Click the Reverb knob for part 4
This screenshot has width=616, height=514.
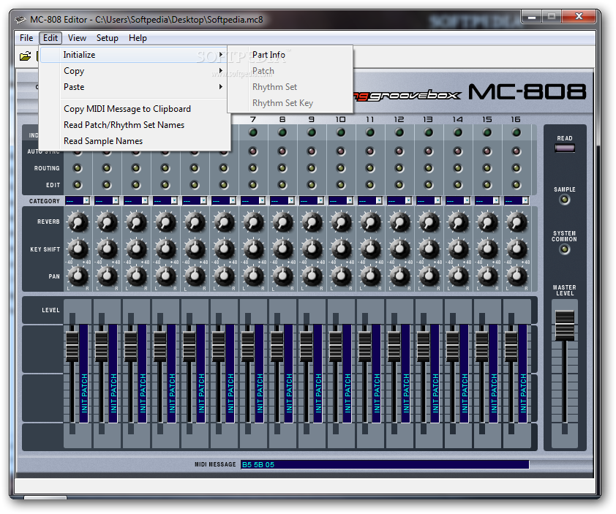[x=165, y=222]
